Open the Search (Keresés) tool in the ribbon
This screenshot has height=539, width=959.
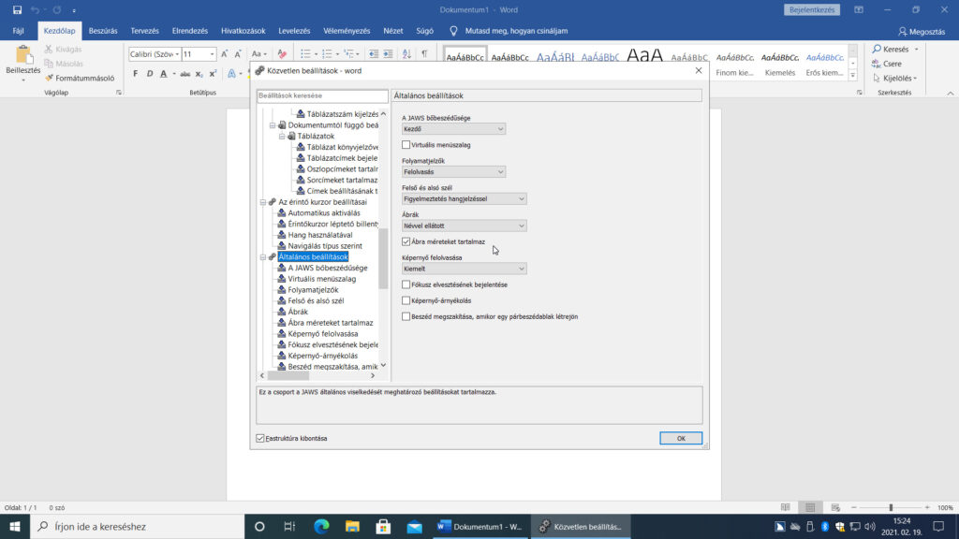click(x=894, y=49)
